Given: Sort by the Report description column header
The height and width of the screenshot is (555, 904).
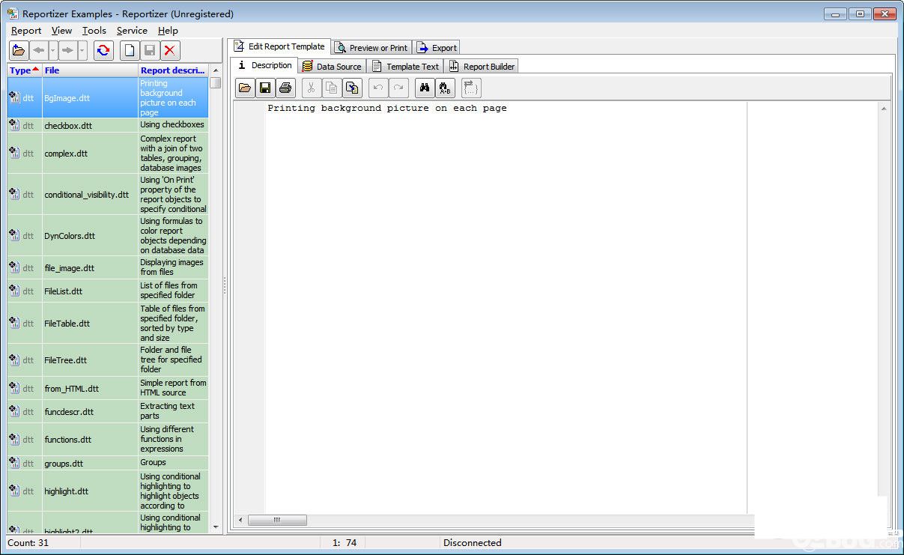Looking at the screenshot, I should click(x=173, y=70).
